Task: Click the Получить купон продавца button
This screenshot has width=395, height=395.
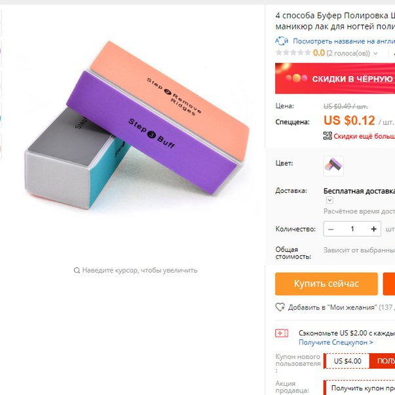Action: coord(360,388)
